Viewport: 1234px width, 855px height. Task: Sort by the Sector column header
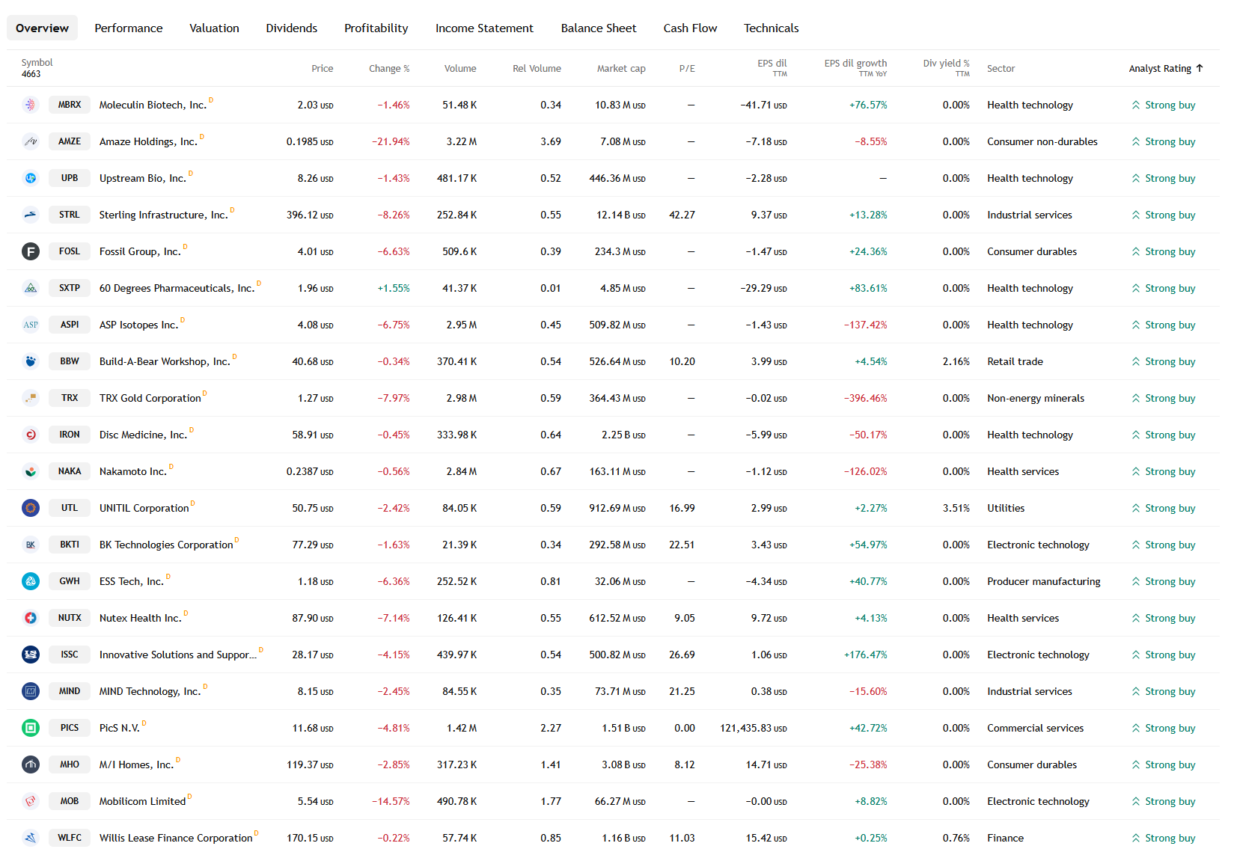click(x=1001, y=69)
